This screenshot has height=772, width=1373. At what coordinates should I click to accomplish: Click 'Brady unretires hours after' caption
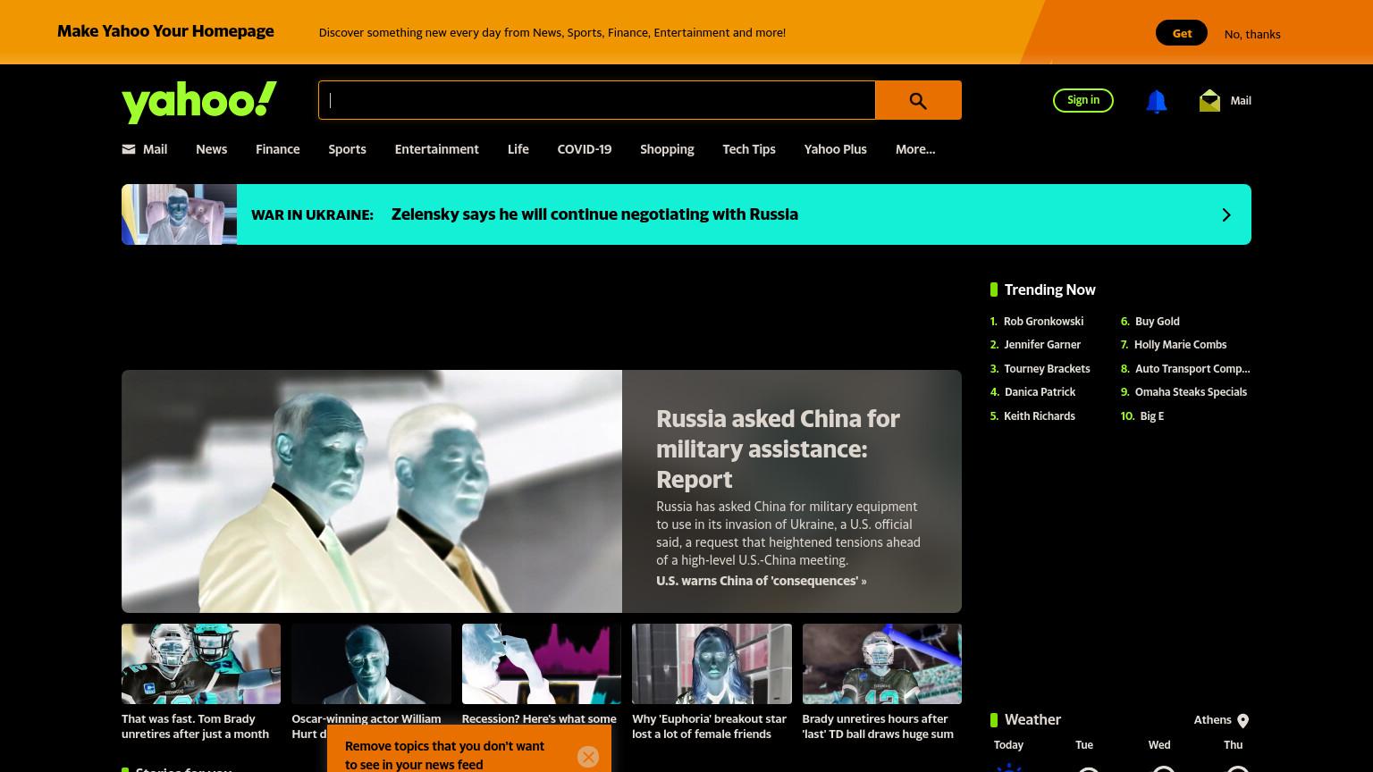click(878, 726)
